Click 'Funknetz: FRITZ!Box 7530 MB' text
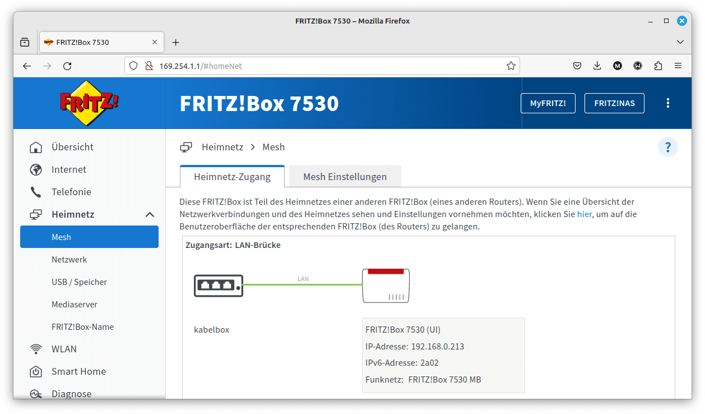Image resolution: width=705 pixels, height=414 pixels. pos(423,380)
